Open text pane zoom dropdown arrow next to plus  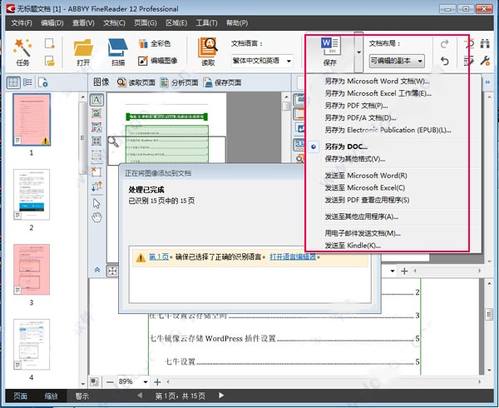(393, 271)
